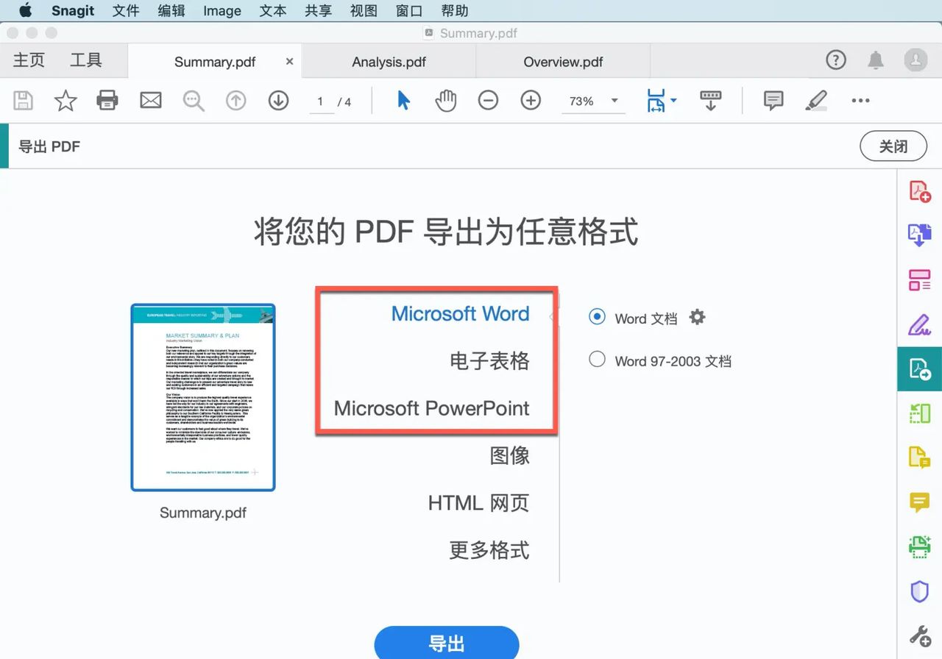Open the user account avatar
942x659 pixels.
pos(916,60)
